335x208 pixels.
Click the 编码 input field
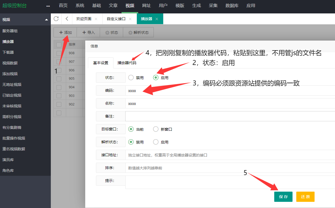click(x=229, y=91)
